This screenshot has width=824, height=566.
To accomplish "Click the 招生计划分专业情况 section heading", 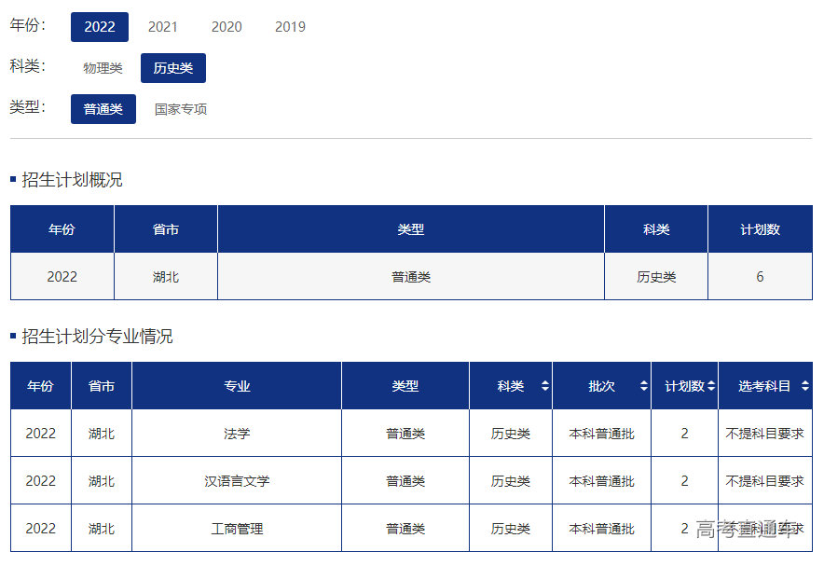I will coord(97,337).
